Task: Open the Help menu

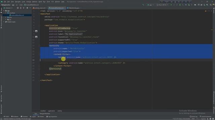Action: pyautogui.click(x=63, y=2)
